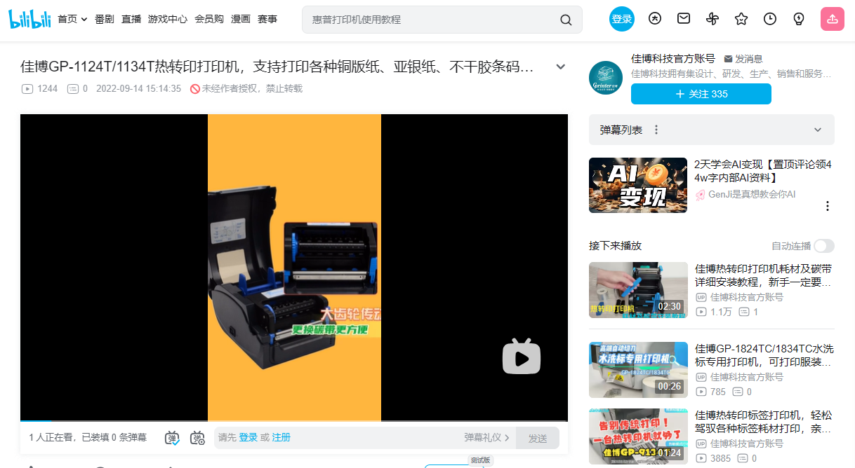Open the 02:30 video thumbnail
855x468 pixels.
tap(638, 290)
